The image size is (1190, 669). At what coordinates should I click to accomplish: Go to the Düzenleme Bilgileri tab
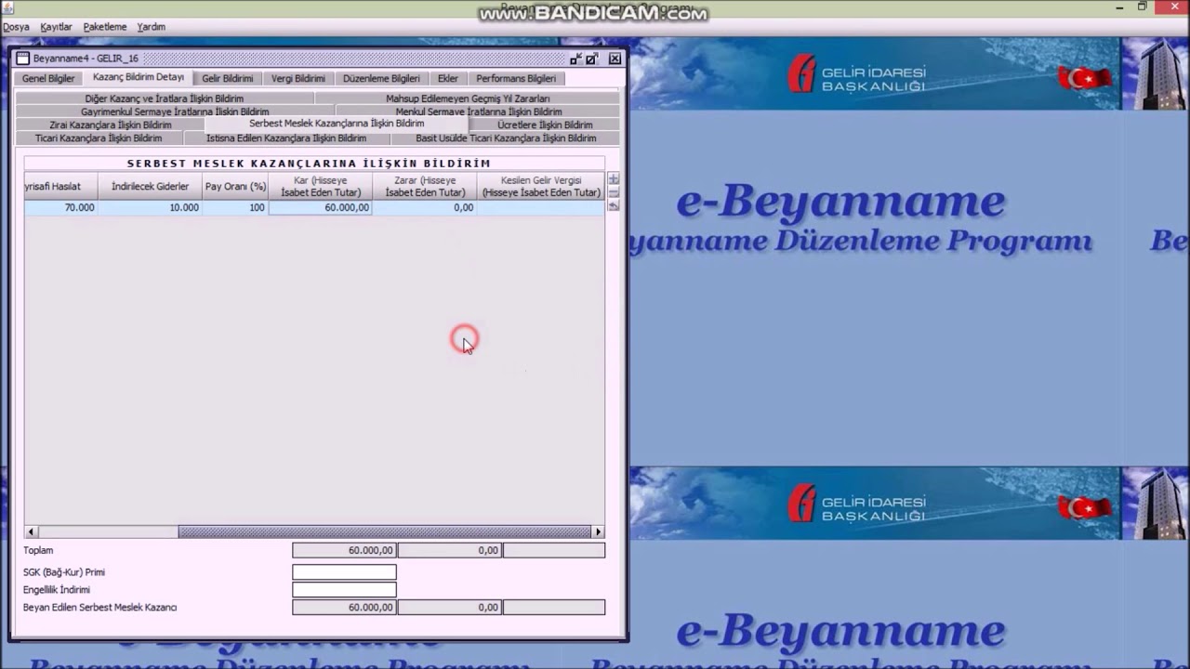[x=381, y=79]
